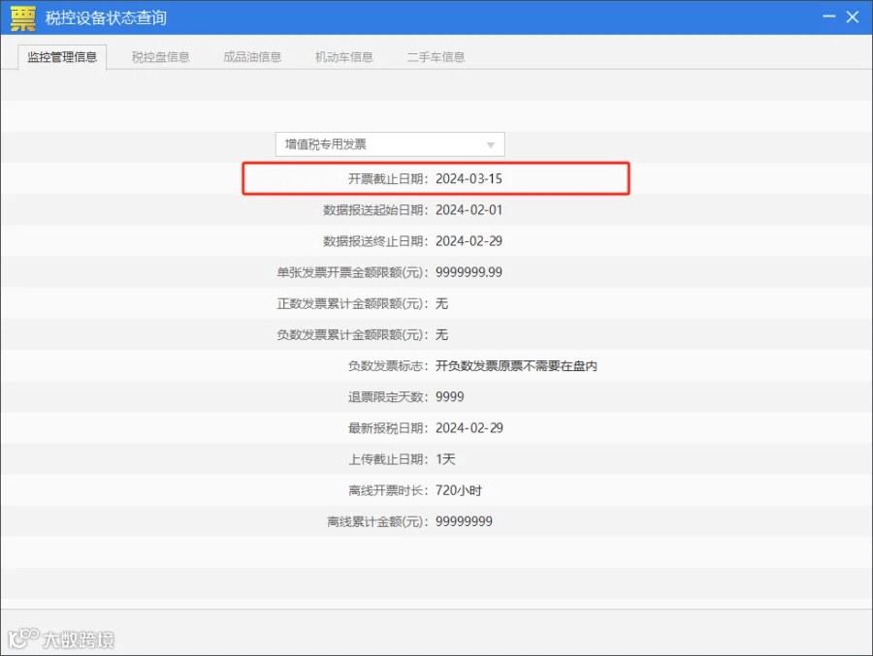Click the 开票截止日期 value 2024-03-15
This screenshot has width=873, height=656.
tap(469, 178)
